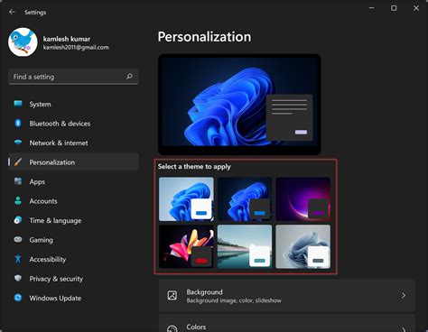Click the Network wifi icon
Viewport: 428px width, 332px height.
[x=18, y=143]
